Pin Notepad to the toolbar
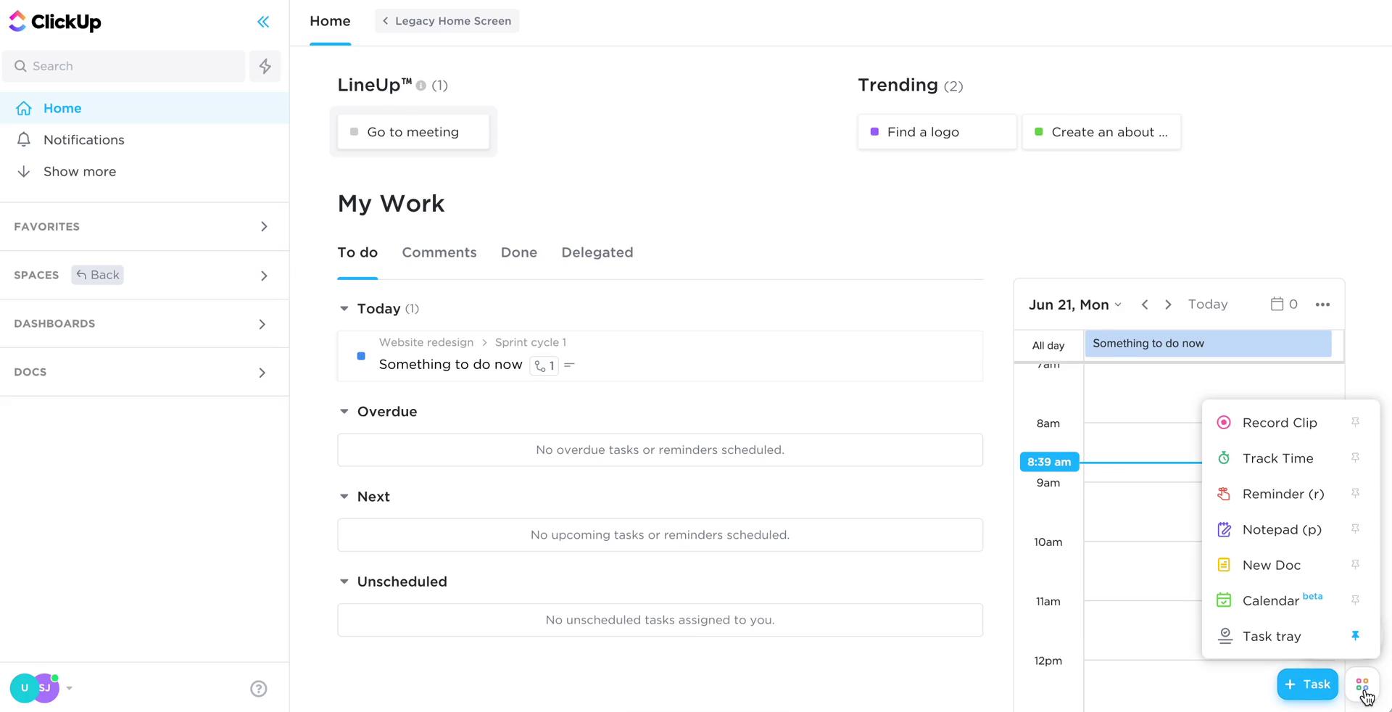 click(1355, 529)
